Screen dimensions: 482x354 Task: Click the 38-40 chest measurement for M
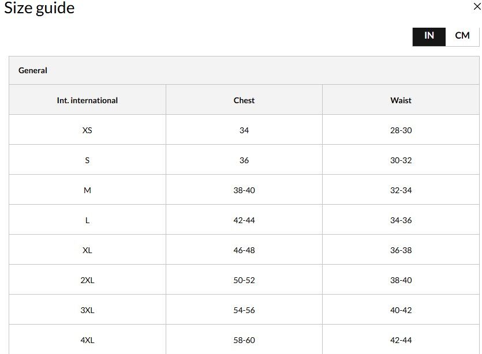click(x=244, y=190)
